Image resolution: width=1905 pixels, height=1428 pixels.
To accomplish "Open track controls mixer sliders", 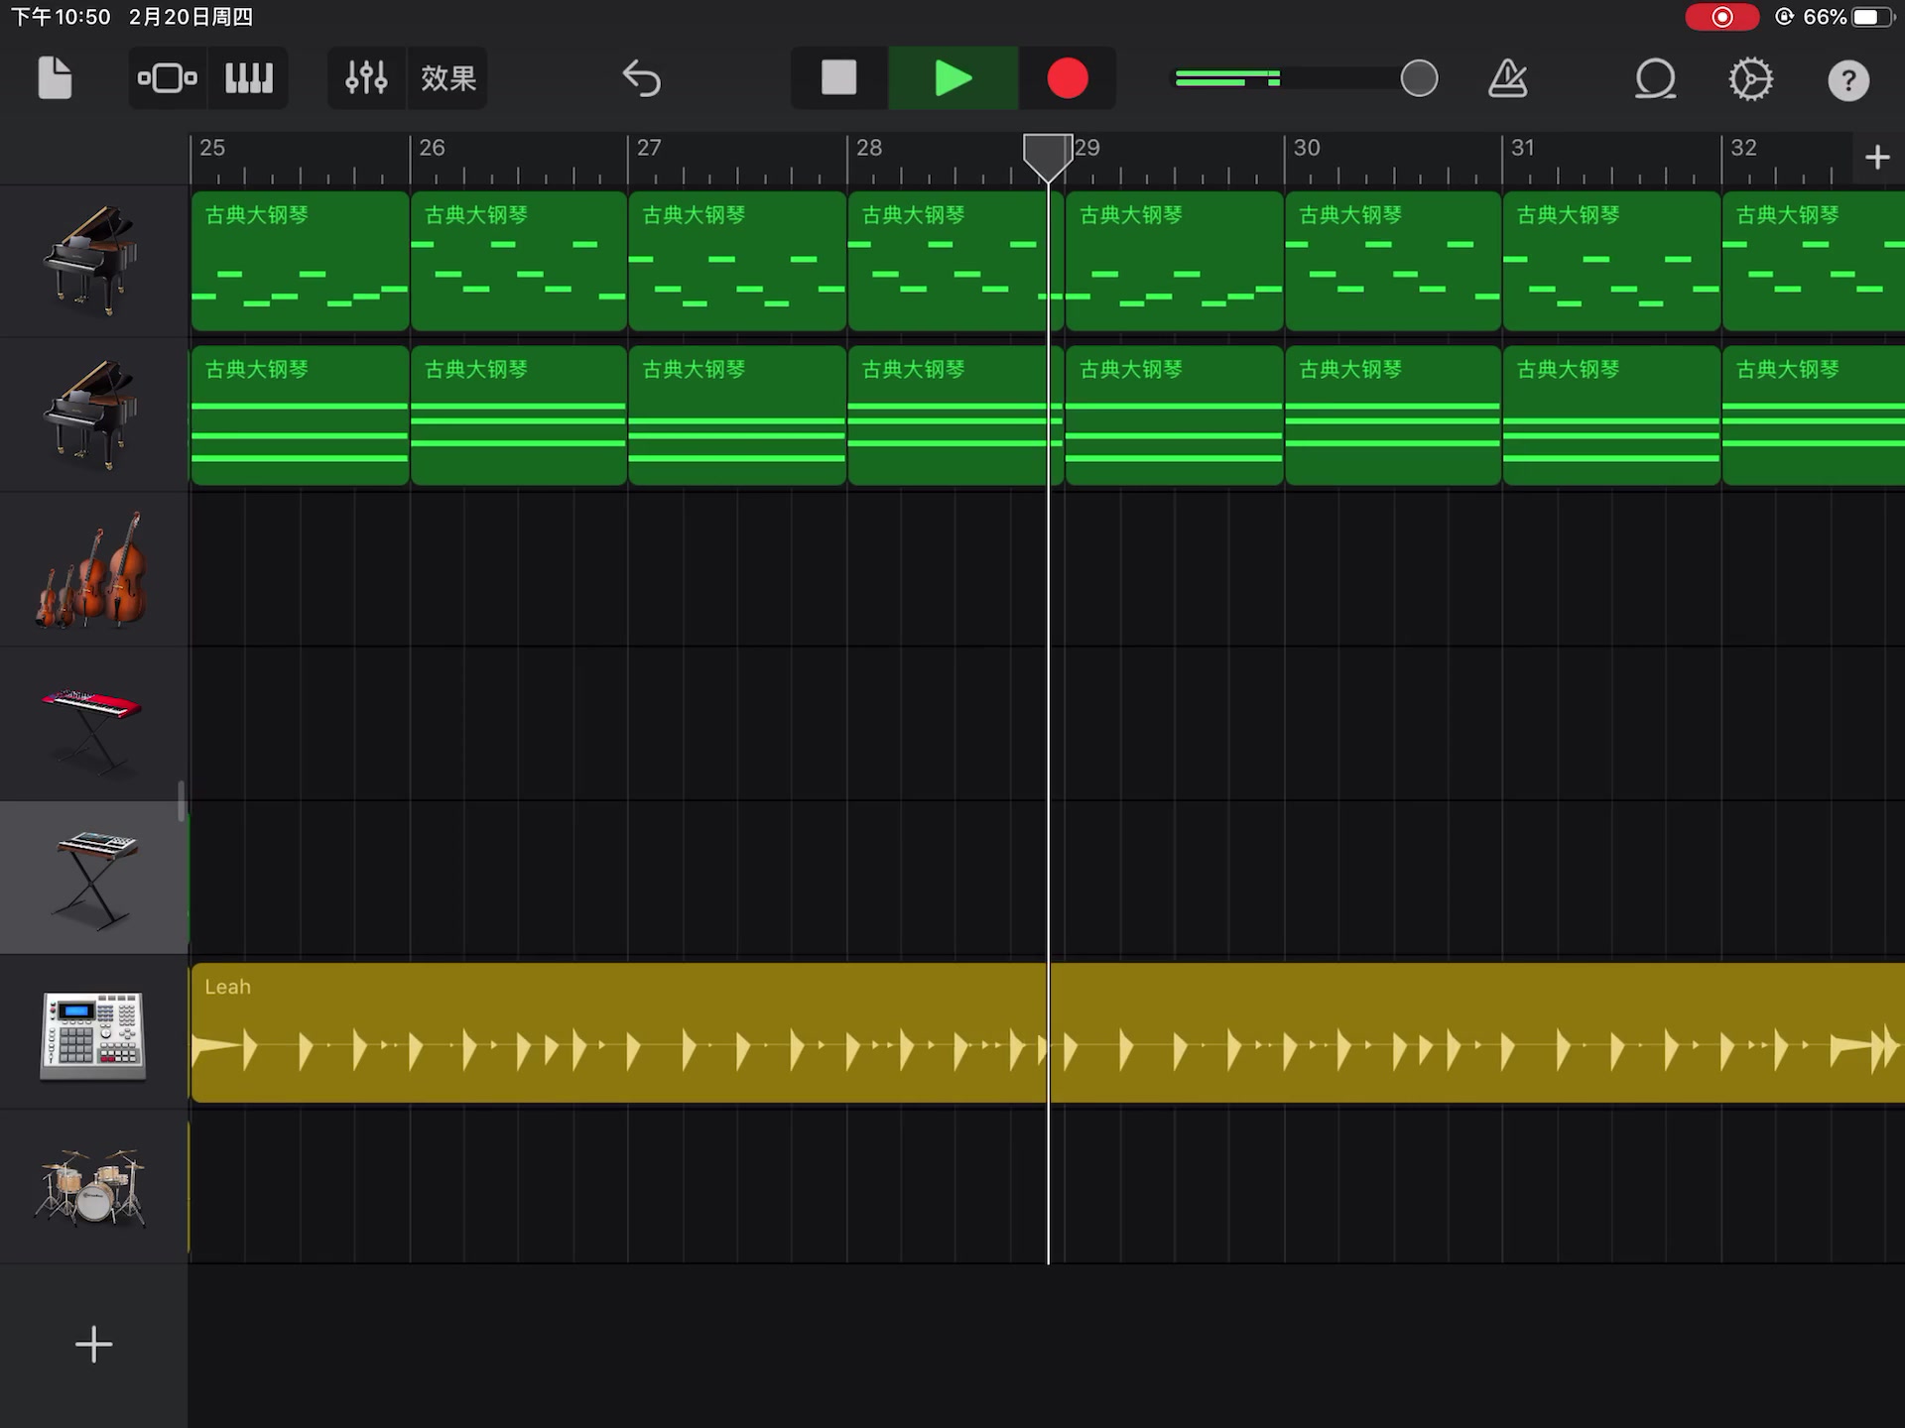I will (x=366, y=78).
